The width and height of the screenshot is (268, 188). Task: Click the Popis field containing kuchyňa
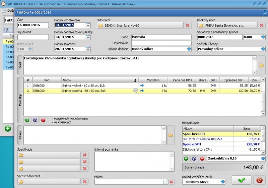click(161, 37)
